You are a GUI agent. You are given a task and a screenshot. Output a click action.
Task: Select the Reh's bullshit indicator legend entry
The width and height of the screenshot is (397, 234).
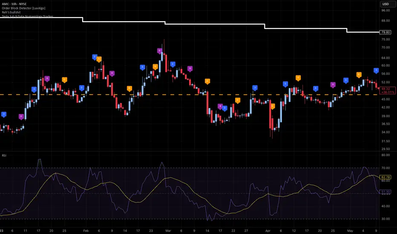pos(11,12)
